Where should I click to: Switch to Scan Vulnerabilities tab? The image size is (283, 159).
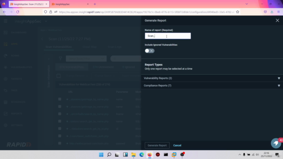[59, 47]
